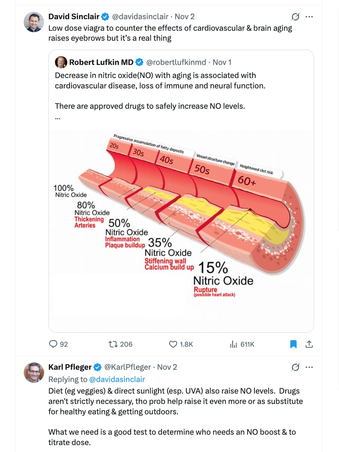Open more options for David Sinclair's tweet
The height and width of the screenshot is (452, 339).
[309, 17]
